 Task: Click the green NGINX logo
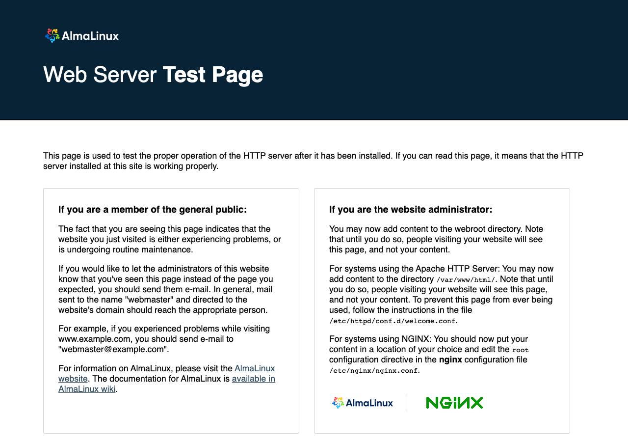(x=454, y=403)
